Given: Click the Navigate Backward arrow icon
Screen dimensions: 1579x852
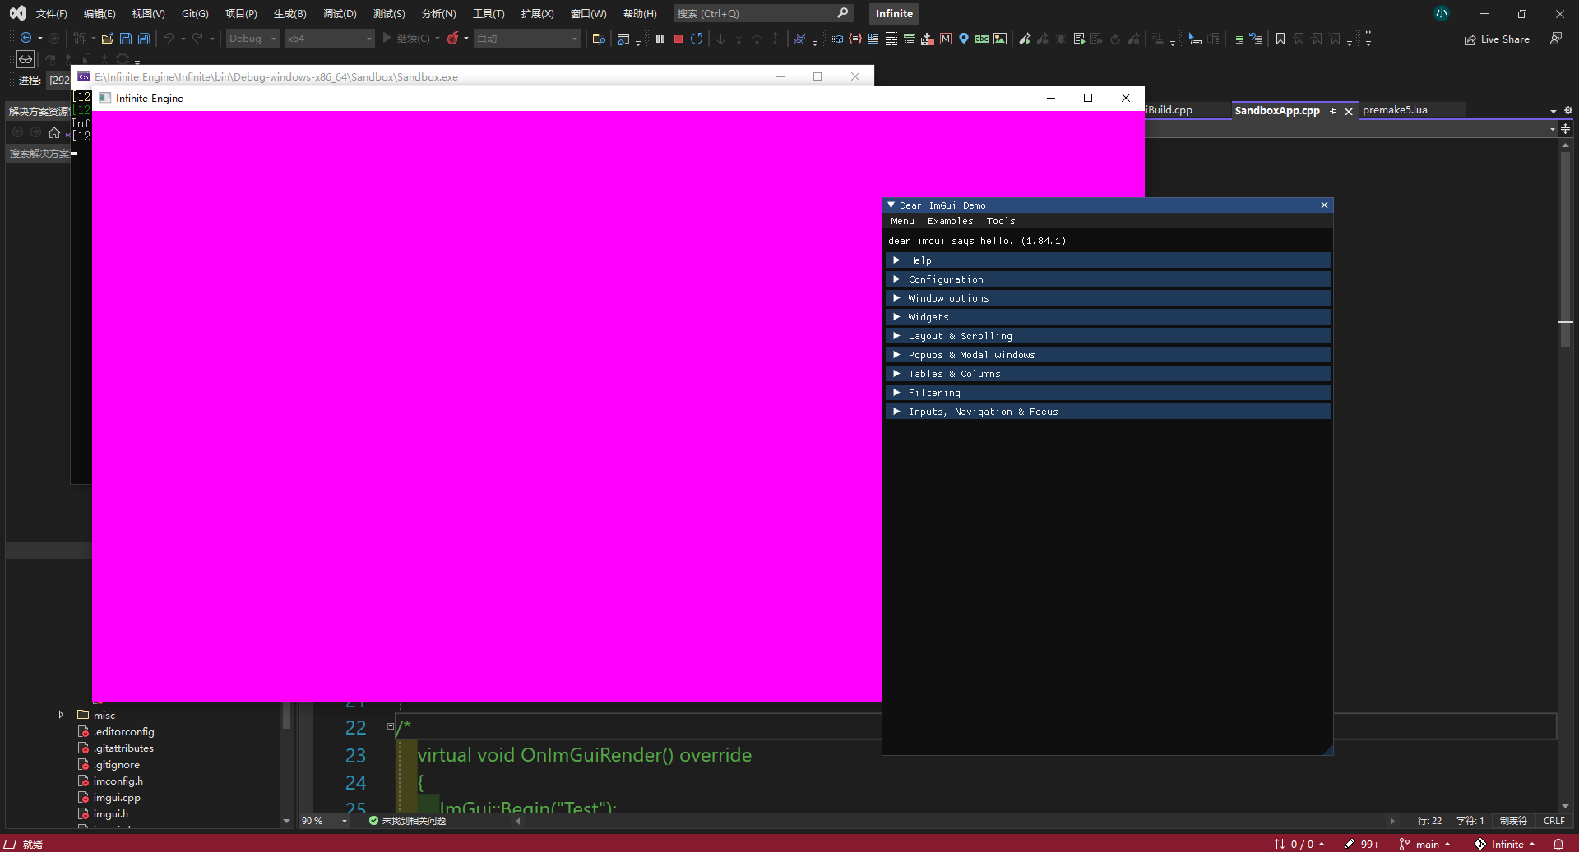Looking at the screenshot, I should pos(26,39).
